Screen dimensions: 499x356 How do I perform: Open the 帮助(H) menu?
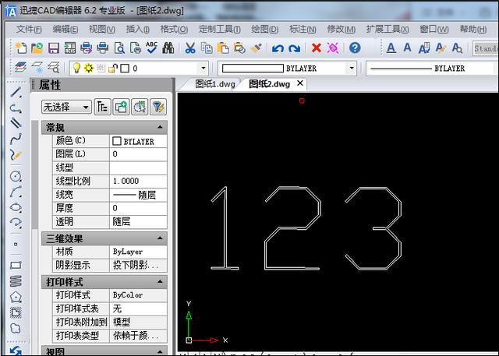pyautogui.click(x=473, y=30)
